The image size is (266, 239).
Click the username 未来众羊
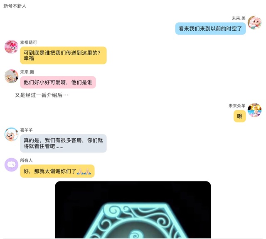[237, 106]
